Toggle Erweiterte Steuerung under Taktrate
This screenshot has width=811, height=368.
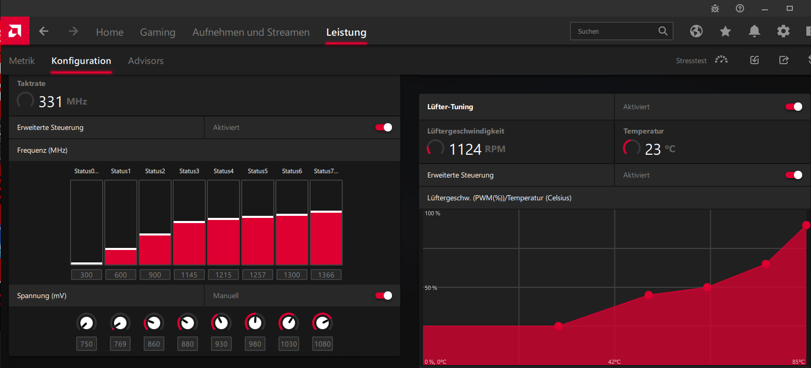click(x=384, y=127)
